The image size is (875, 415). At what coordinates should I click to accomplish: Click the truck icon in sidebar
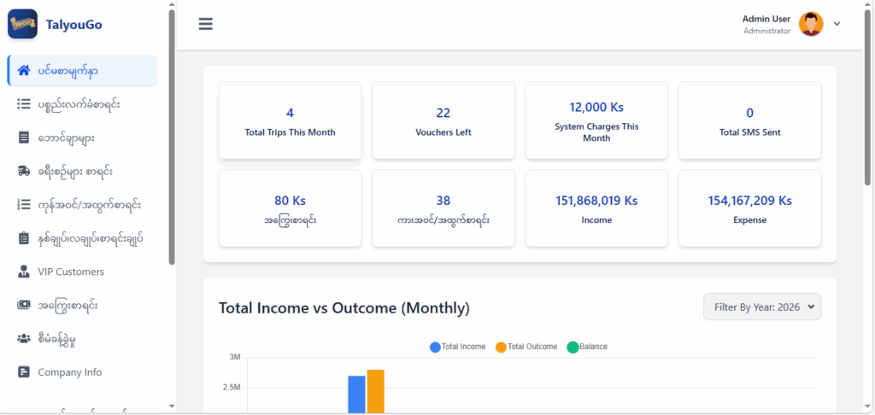coord(24,171)
